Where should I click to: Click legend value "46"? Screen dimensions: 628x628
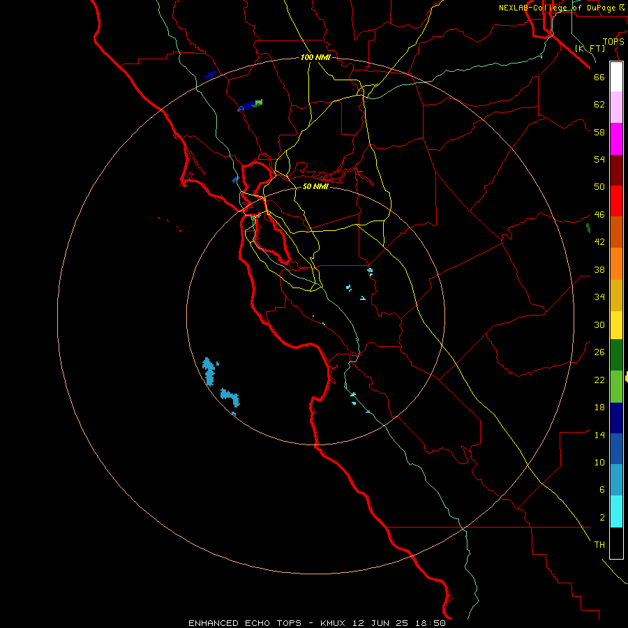click(599, 215)
